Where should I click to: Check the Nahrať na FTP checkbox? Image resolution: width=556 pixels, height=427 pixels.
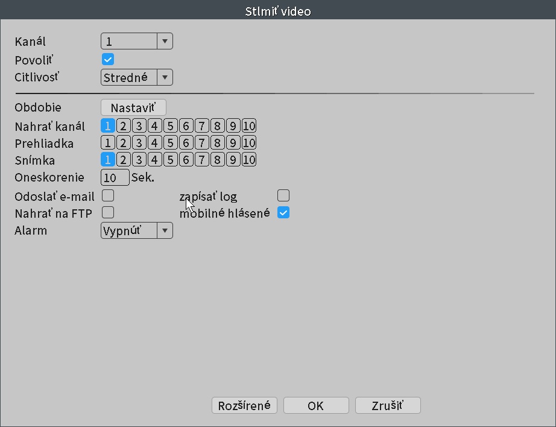tap(108, 213)
